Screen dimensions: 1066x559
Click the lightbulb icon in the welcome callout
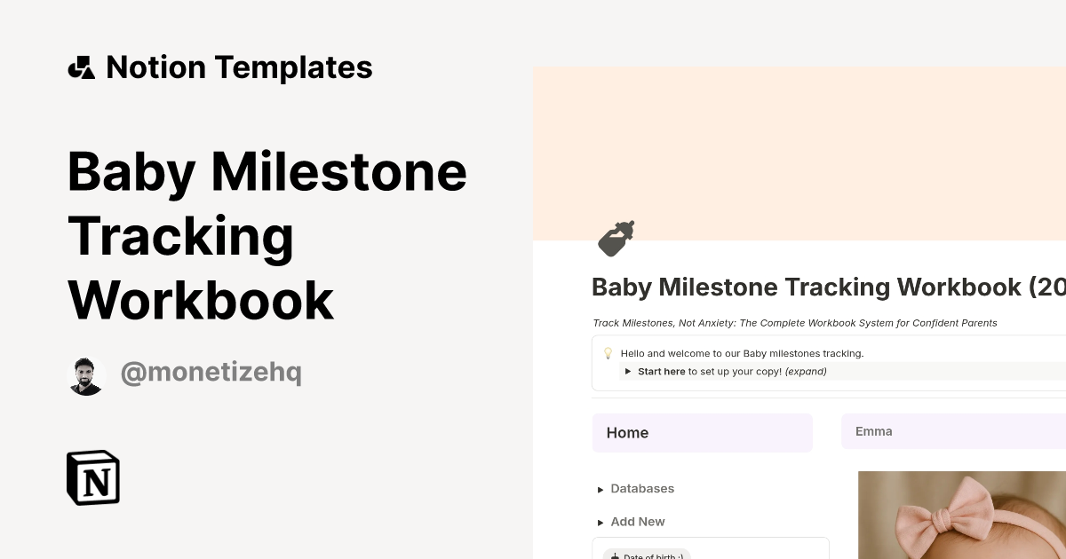pyautogui.click(x=608, y=353)
